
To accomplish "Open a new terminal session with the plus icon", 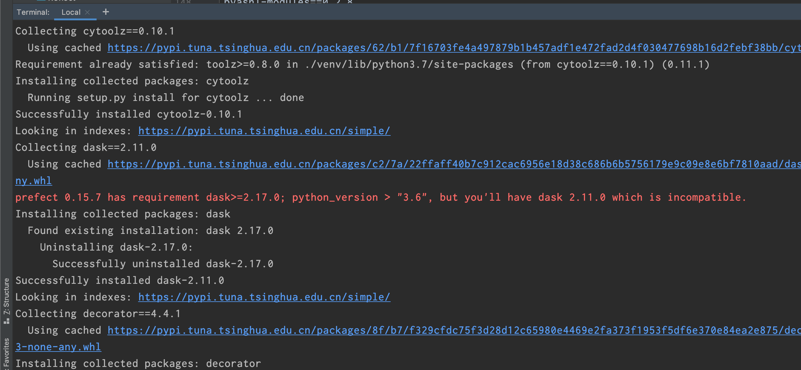I will [x=106, y=12].
